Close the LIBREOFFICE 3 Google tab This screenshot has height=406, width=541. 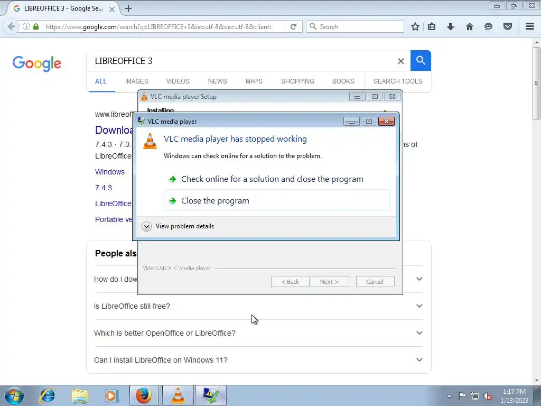(112, 10)
